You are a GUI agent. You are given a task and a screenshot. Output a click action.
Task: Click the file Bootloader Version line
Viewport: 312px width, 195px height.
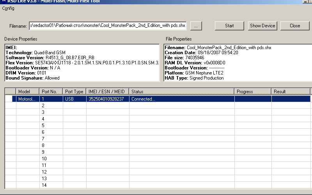[194, 68]
